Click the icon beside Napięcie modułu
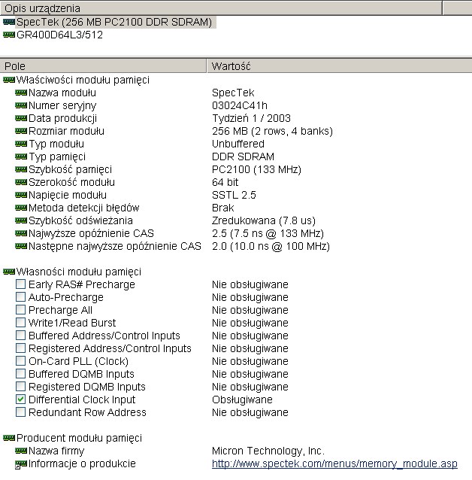Viewport: 472px width, 480px height. click(x=21, y=195)
